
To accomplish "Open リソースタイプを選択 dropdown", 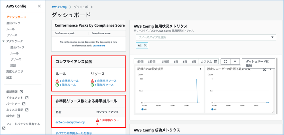I will [206, 37].
